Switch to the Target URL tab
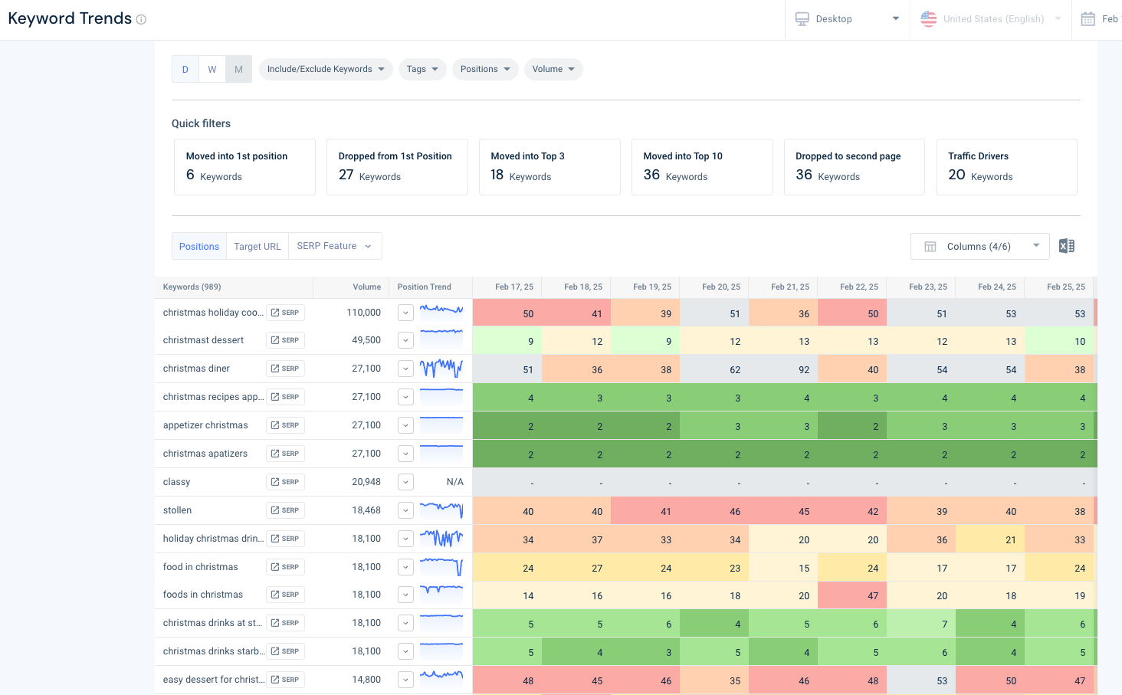 [257, 246]
